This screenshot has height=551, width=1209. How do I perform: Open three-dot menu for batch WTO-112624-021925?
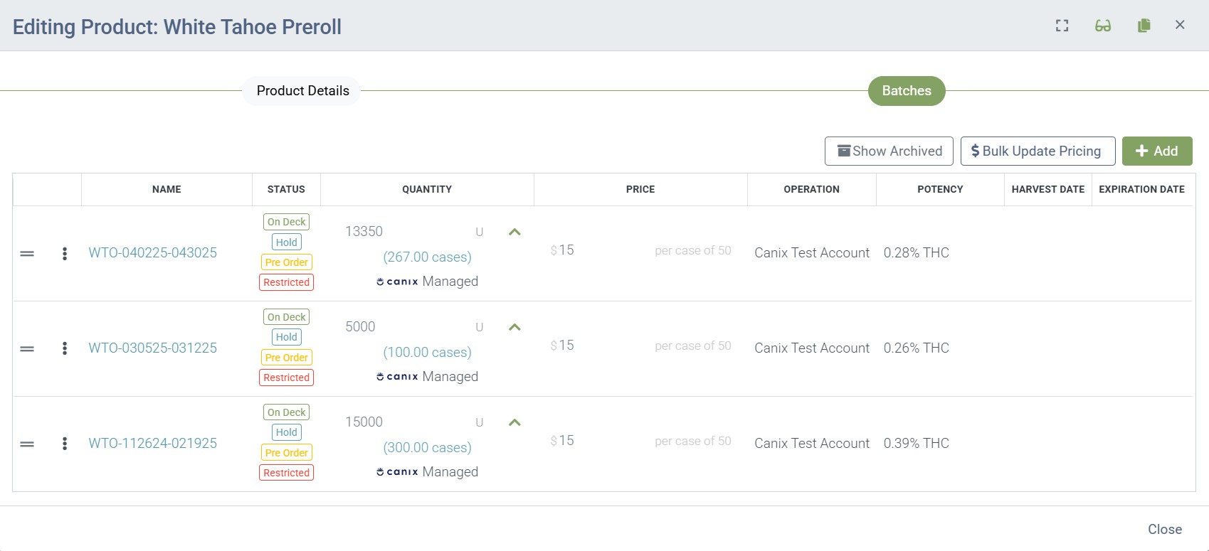65,444
